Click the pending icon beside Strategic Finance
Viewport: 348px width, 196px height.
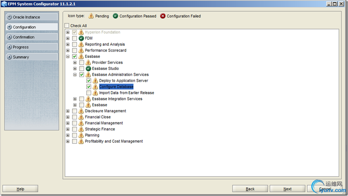(x=81, y=129)
